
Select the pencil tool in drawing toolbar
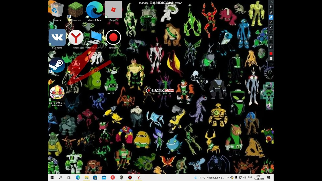[x=271, y=12]
